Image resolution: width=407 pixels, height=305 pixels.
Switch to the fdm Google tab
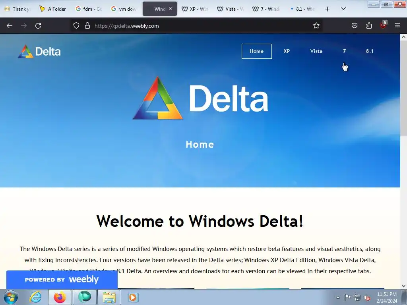(88, 9)
